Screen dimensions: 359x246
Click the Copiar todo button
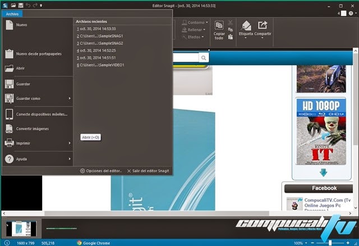219,30
